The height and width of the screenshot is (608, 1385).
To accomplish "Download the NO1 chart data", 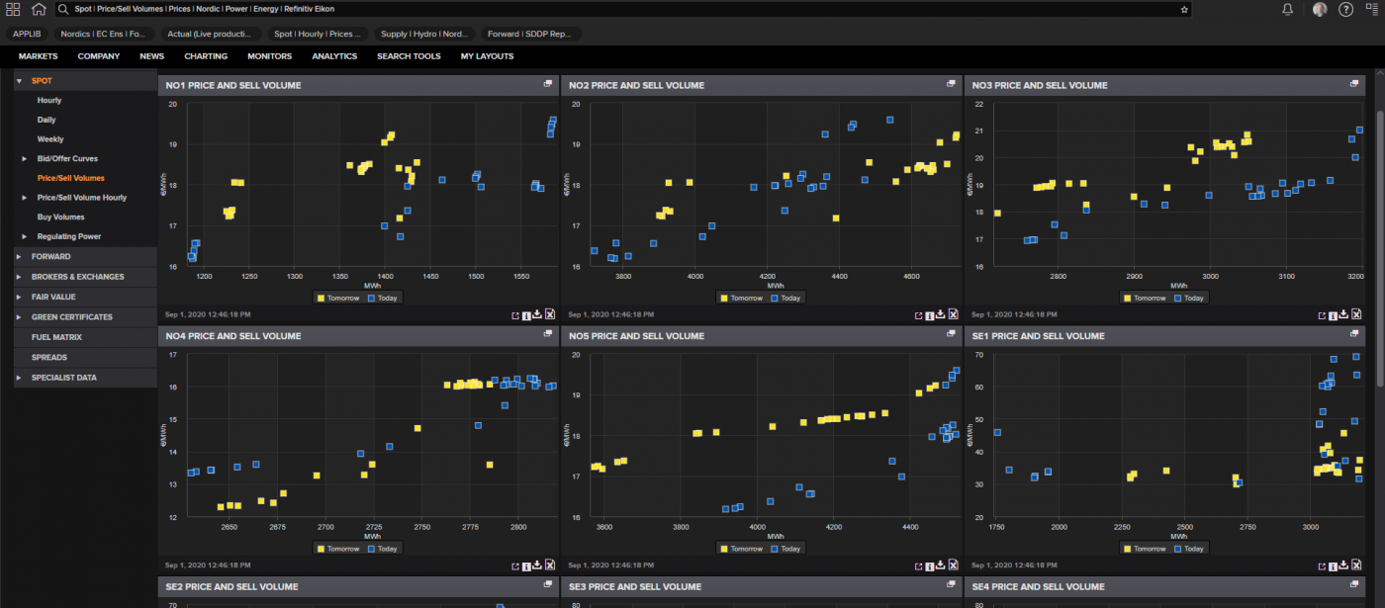I will pos(537,314).
